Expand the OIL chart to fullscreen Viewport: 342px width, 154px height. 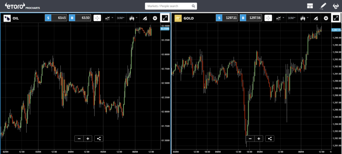tap(165, 18)
